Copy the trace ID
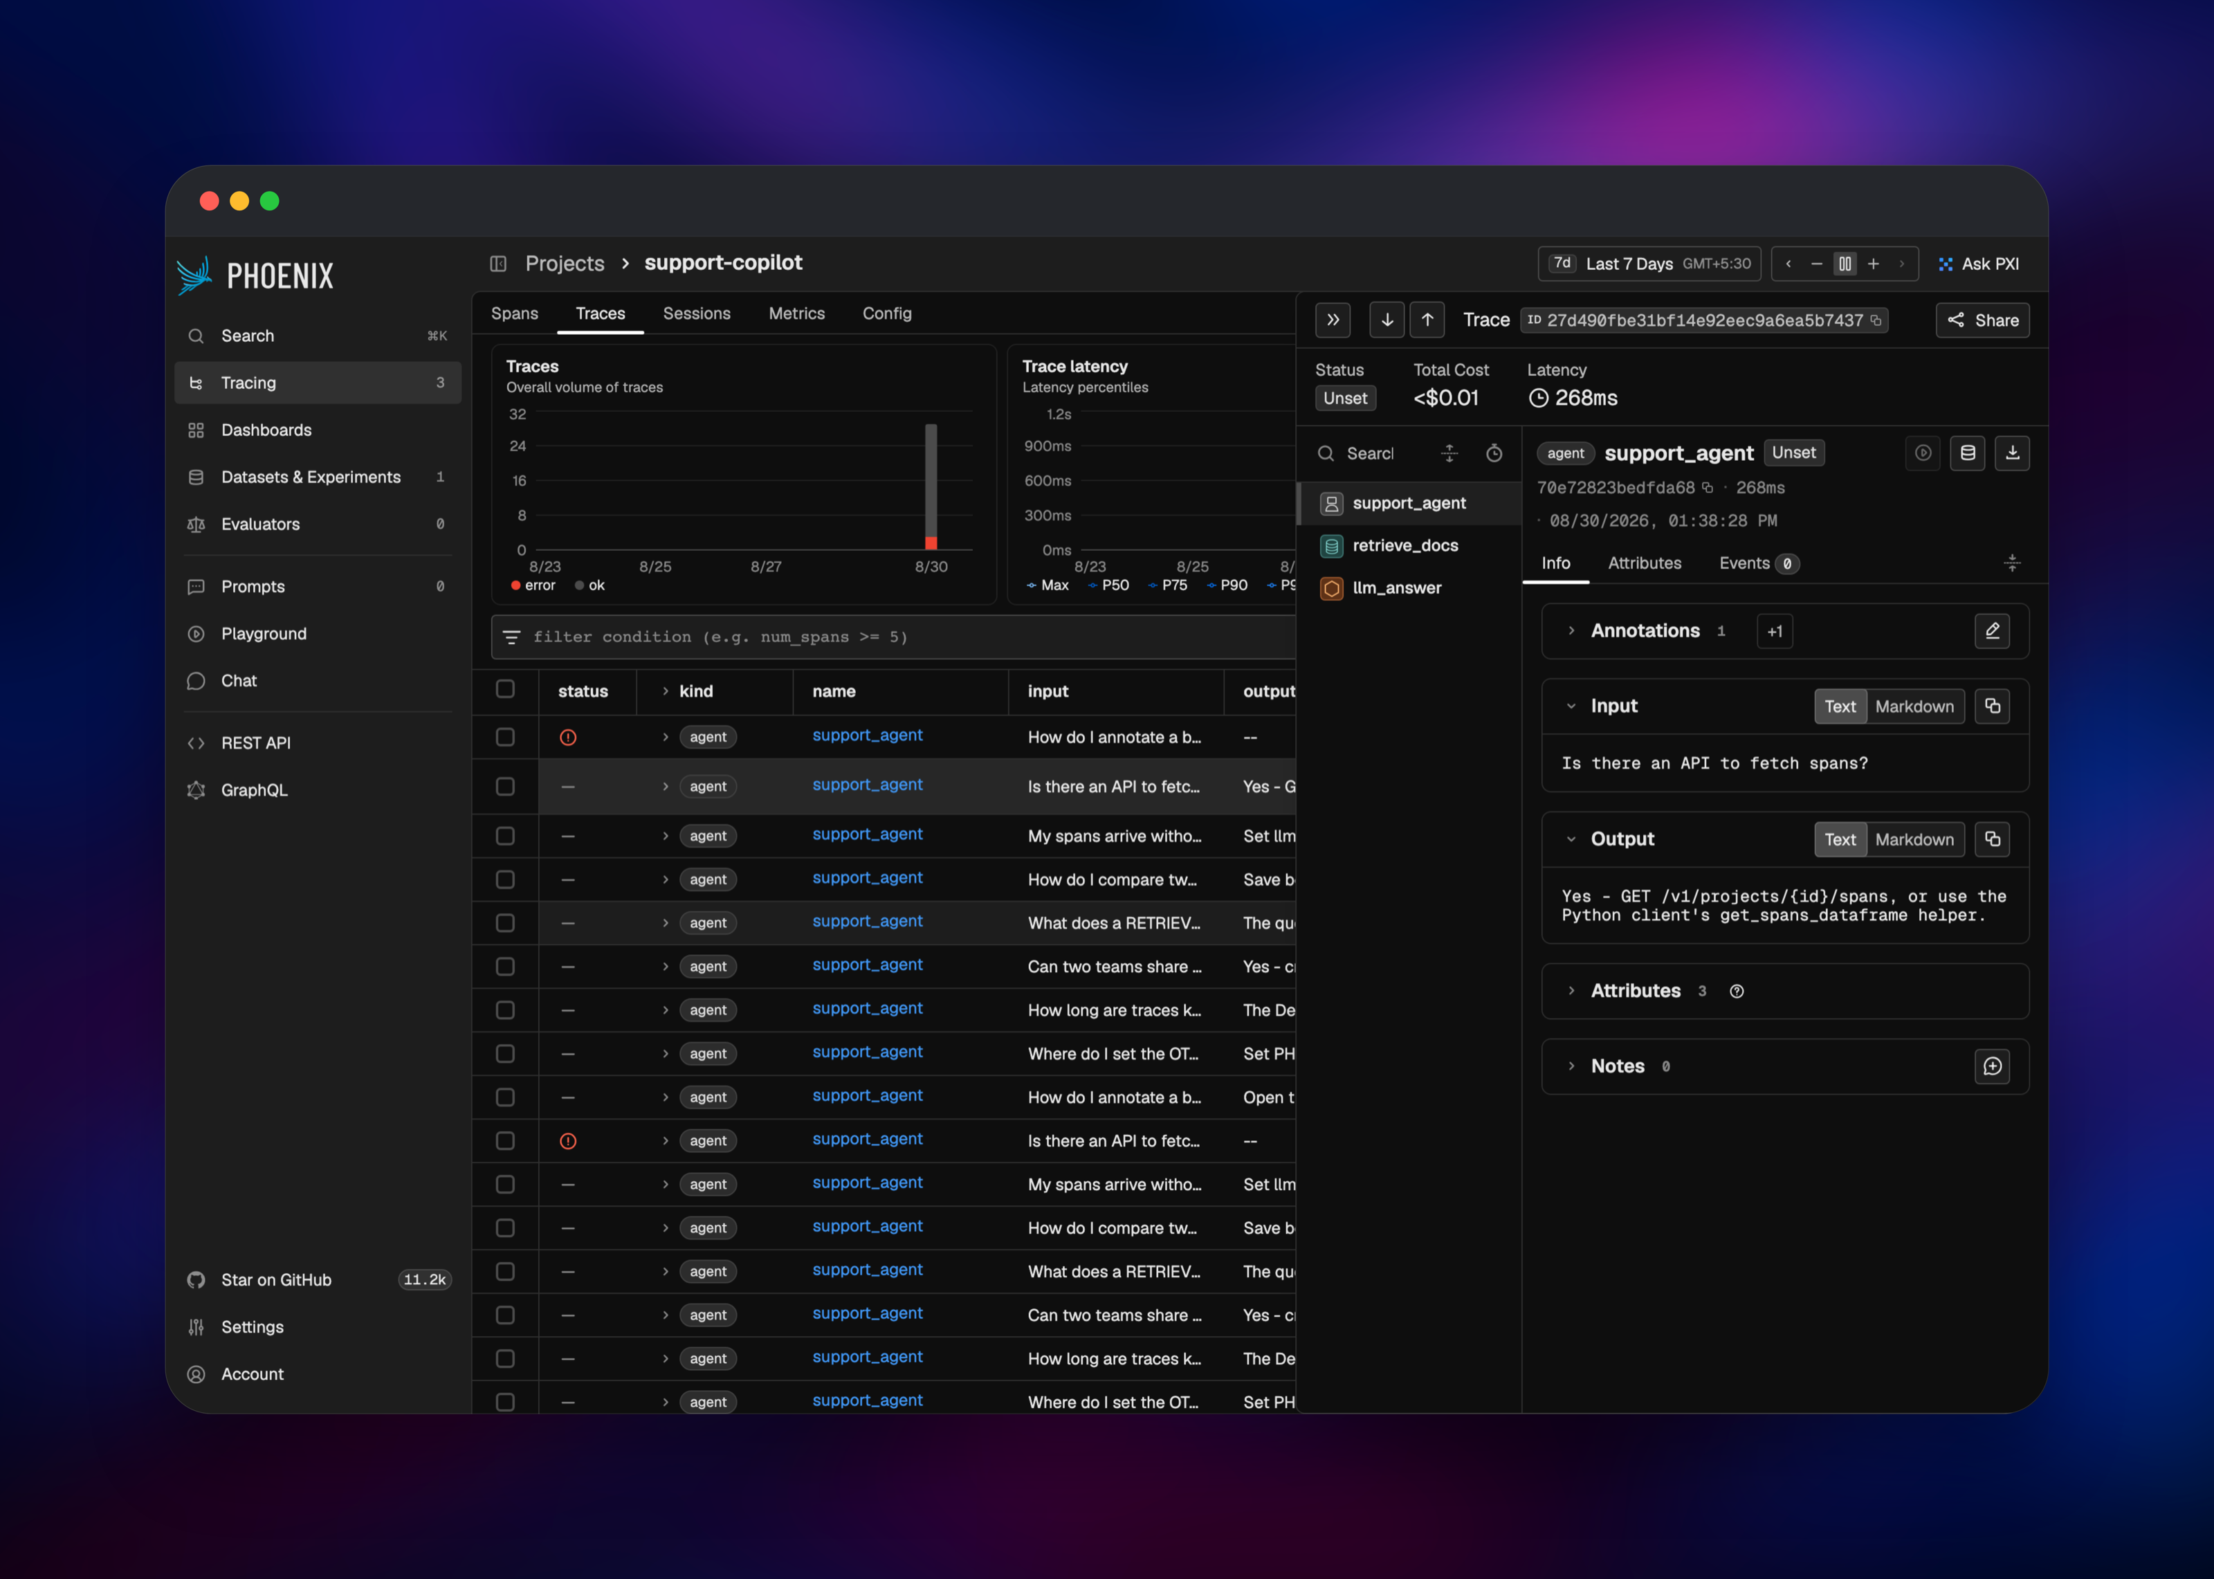 point(1876,320)
